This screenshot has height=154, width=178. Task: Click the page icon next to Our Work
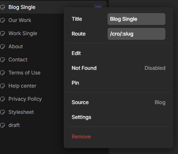(3, 20)
